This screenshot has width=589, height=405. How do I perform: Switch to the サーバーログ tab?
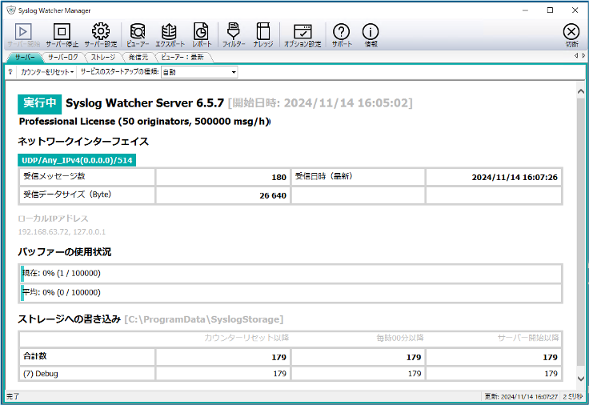pyautogui.click(x=63, y=58)
